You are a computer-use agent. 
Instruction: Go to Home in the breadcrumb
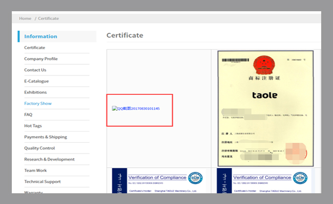[25, 18]
